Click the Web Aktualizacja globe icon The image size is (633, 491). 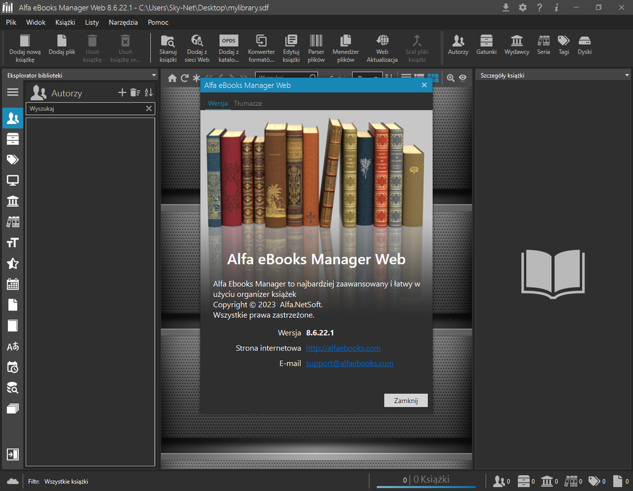pos(382,41)
